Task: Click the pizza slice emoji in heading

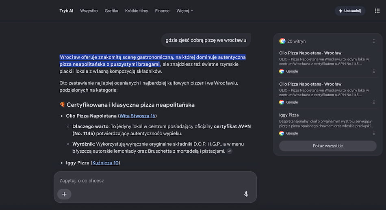Action: coord(62,105)
